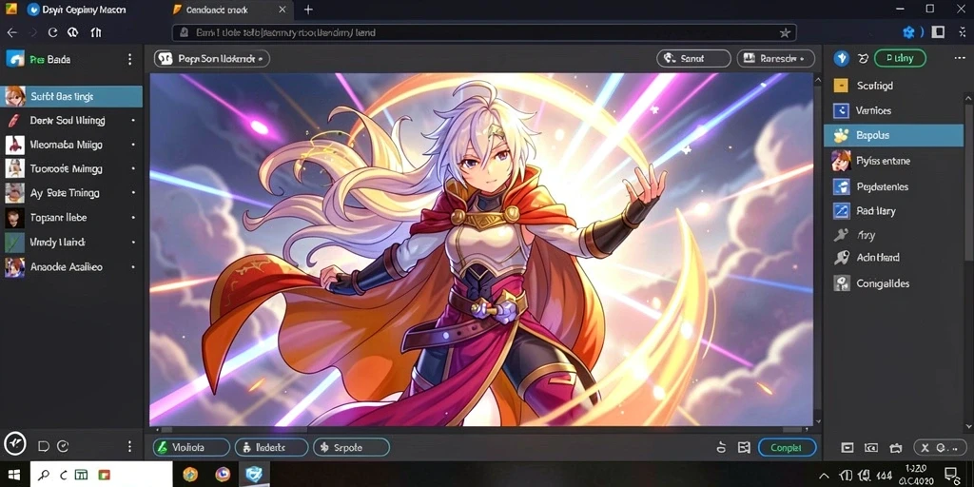974x487 pixels.
Task: Open a new browser tab
Action: tap(308, 10)
